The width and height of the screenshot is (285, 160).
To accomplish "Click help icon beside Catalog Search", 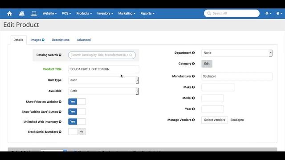I will 60,55.
